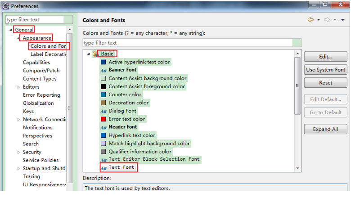Focus the left sidebar filter text field
This screenshot has height=198, width=351.
pyautogui.click(x=39, y=20)
